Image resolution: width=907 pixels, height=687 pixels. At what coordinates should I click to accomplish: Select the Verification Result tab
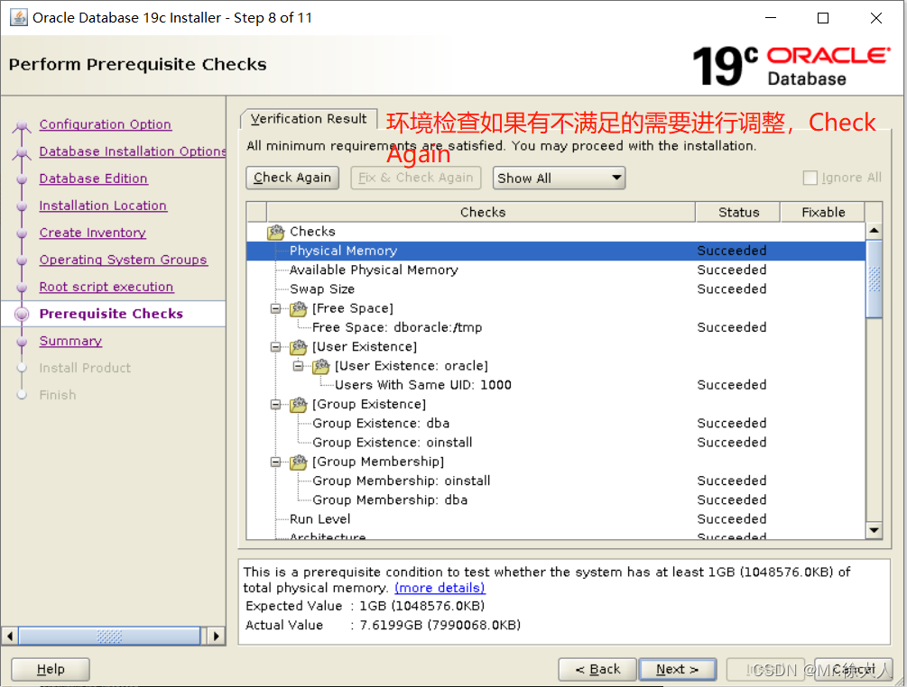point(309,119)
